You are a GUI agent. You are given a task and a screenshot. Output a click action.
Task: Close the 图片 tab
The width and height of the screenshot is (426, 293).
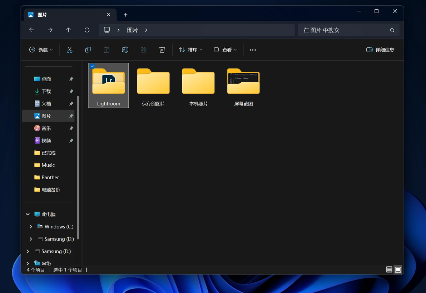(x=108, y=15)
